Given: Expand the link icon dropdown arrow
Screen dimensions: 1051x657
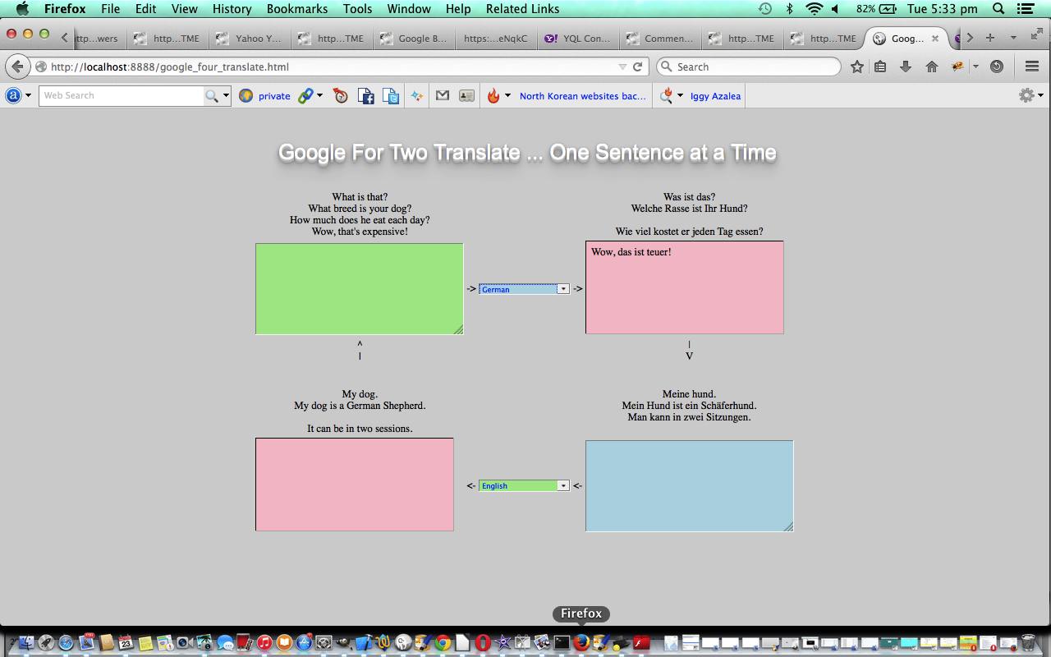Looking at the screenshot, I should point(319,96).
